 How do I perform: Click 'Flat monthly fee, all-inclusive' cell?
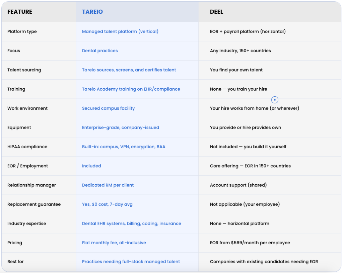click(114, 243)
